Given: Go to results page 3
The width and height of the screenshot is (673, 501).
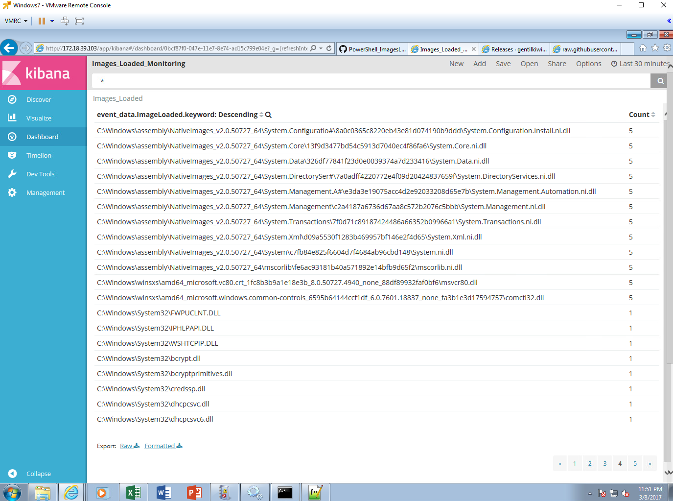Looking at the screenshot, I should (605, 463).
